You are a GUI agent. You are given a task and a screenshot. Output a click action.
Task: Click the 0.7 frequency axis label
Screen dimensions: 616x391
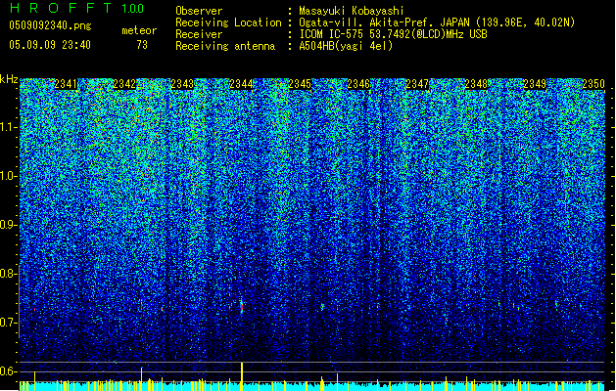coord(8,323)
